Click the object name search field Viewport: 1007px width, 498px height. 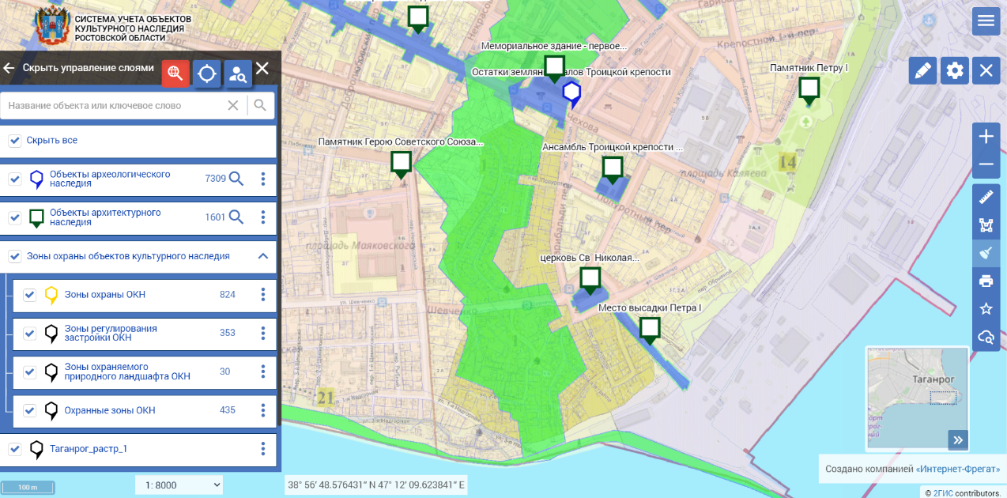click(115, 106)
